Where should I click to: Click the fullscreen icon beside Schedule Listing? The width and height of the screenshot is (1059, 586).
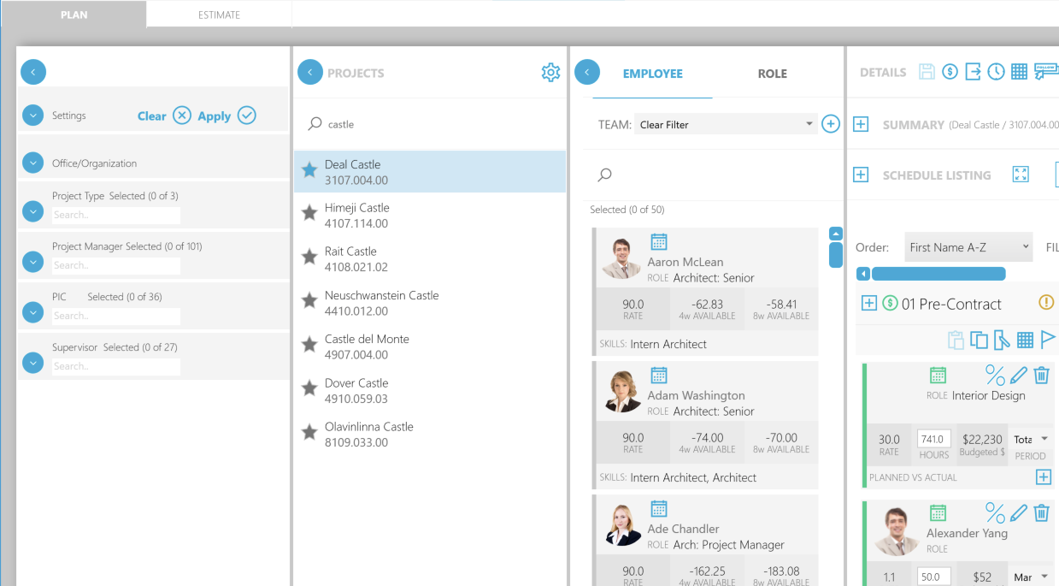pos(1021,175)
